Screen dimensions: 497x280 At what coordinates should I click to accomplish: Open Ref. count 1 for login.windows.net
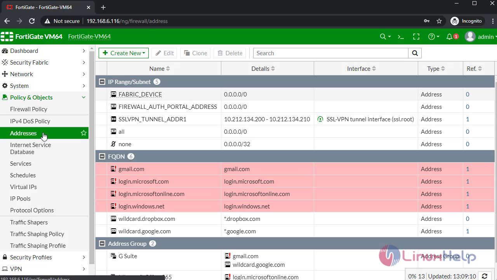(467, 206)
